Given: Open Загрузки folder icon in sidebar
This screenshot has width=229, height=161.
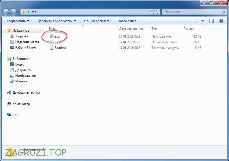Looking at the screenshot, I should point(12,36).
